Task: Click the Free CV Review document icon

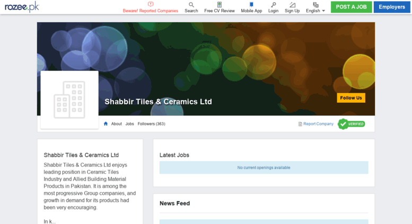Action: tap(220, 4)
